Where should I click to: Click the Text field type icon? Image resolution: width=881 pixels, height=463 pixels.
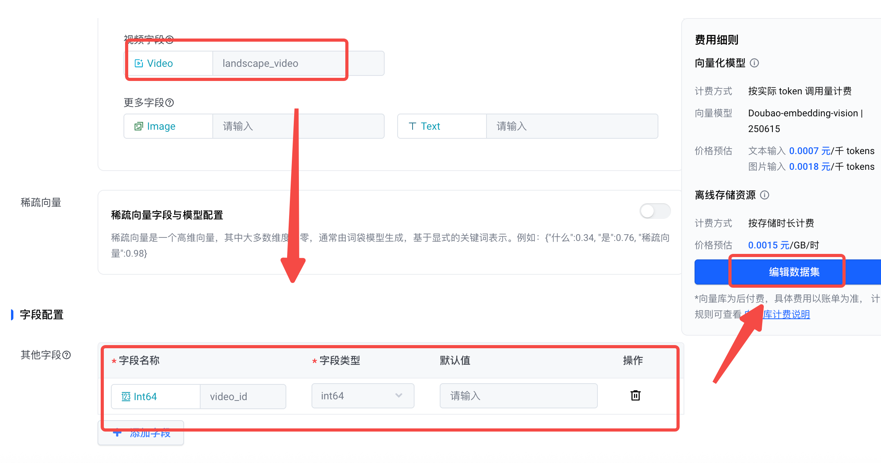click(412, 126)
